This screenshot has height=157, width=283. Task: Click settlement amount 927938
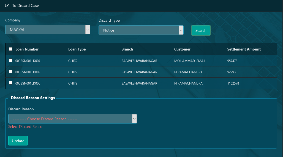click(x=232, y=72)
